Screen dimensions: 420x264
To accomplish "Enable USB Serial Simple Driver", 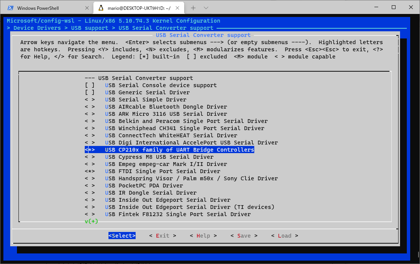I will (x=90, y=99).
